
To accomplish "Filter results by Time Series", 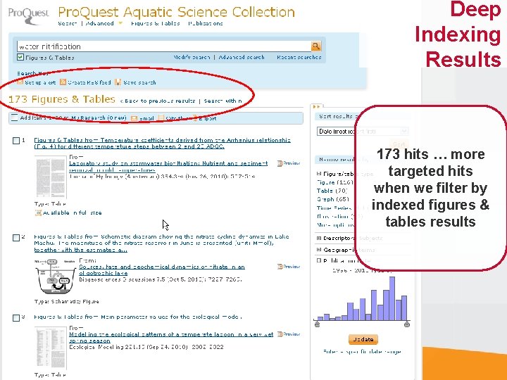I will coord(334,208).
